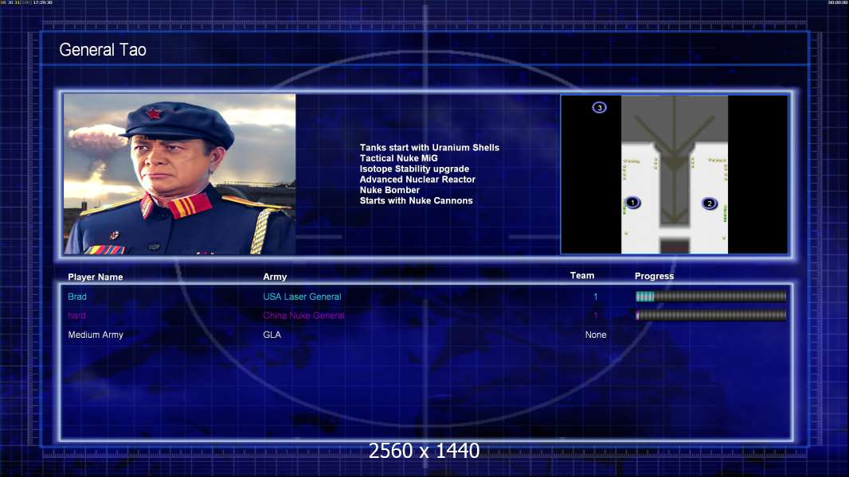
Task: Select player name hard
Action: point(76,316)
